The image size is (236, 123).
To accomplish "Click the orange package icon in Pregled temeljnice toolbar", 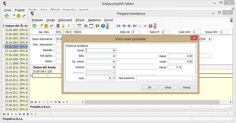I will coord(46,26).
